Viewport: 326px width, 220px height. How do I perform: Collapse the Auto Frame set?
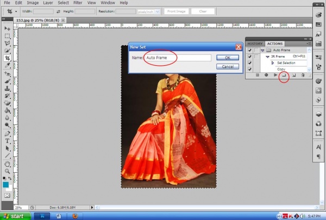[263, 50]
